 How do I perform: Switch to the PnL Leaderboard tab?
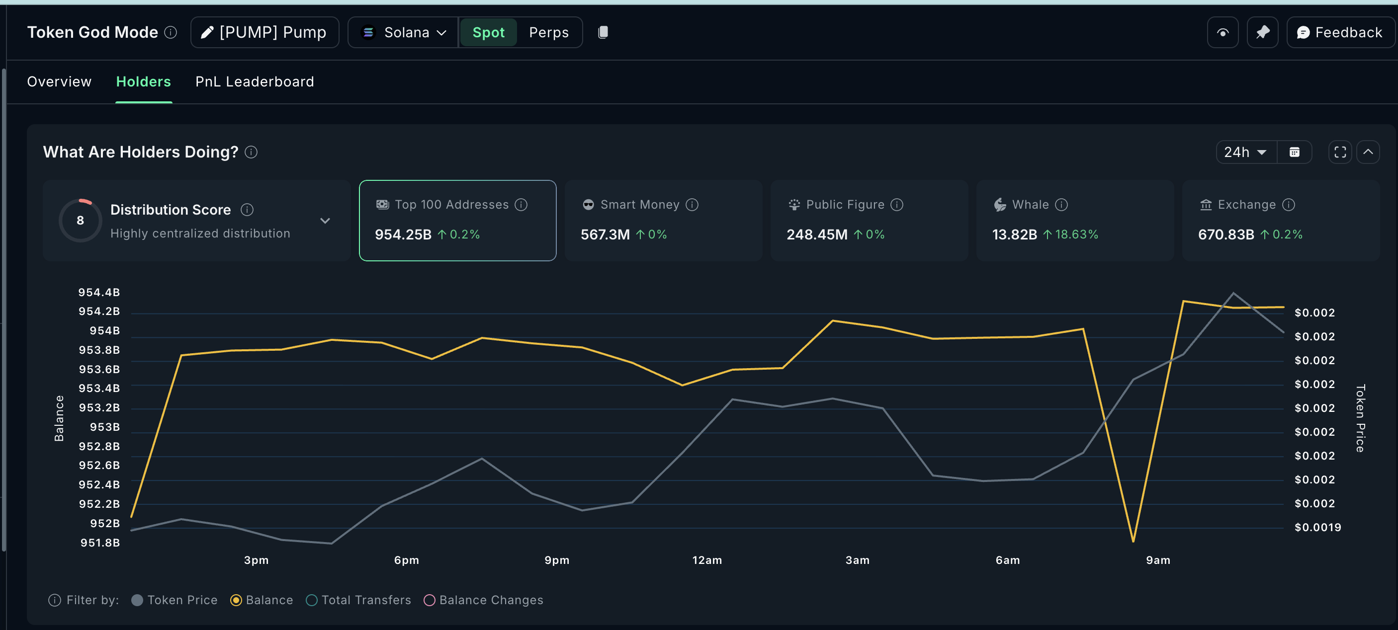pyautogui.click(x=255, y=81)
